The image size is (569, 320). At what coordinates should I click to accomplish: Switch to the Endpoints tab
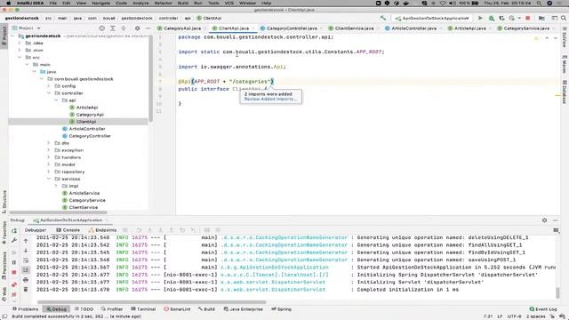tap(103, 230)
